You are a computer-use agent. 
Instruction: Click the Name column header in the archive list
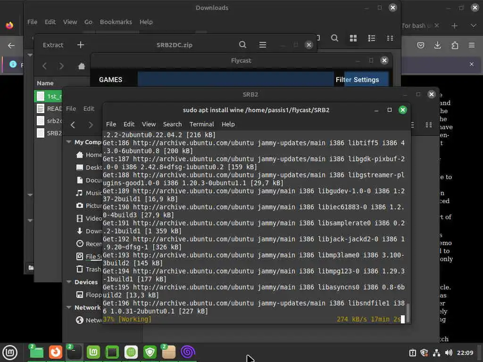[45, 83]
